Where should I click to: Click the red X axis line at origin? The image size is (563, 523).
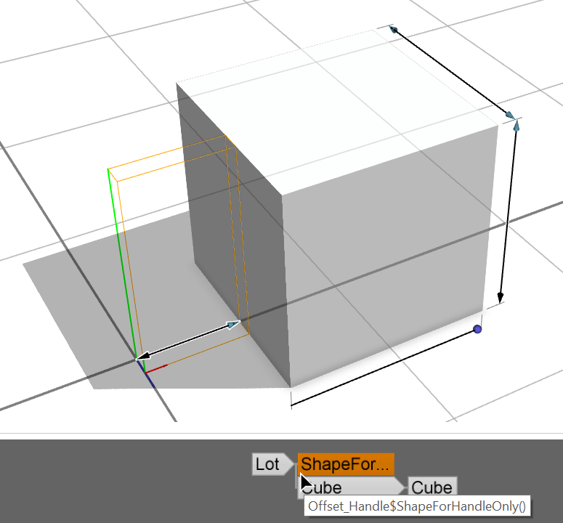(156, 365)
